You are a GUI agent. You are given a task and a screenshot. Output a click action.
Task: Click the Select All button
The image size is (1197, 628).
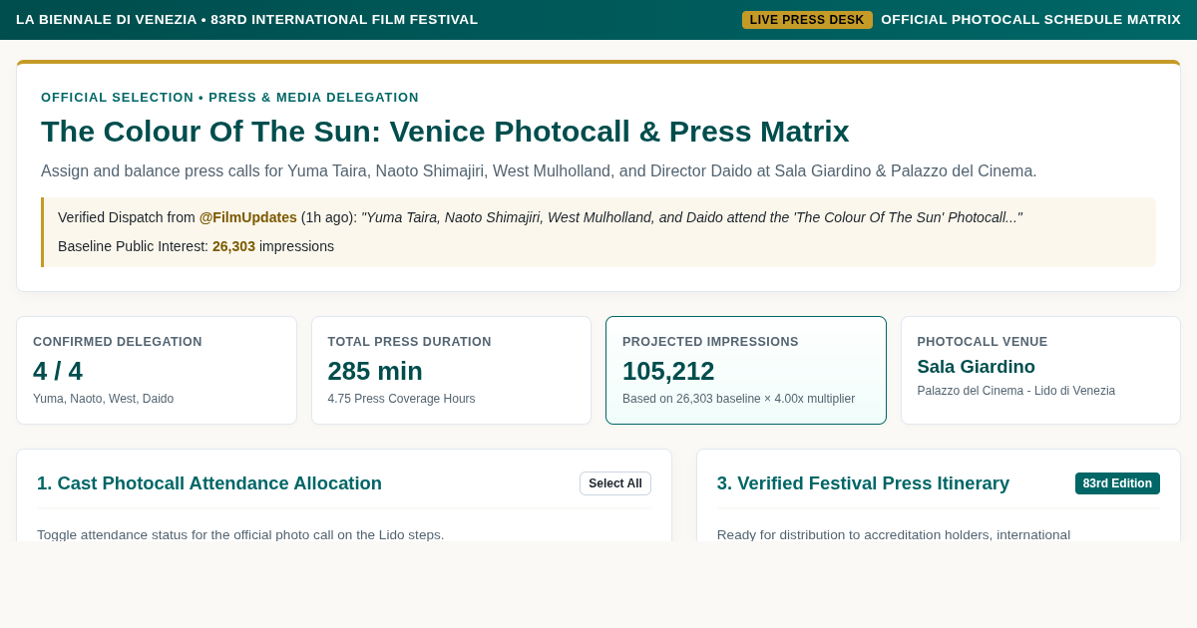point(615,483)
